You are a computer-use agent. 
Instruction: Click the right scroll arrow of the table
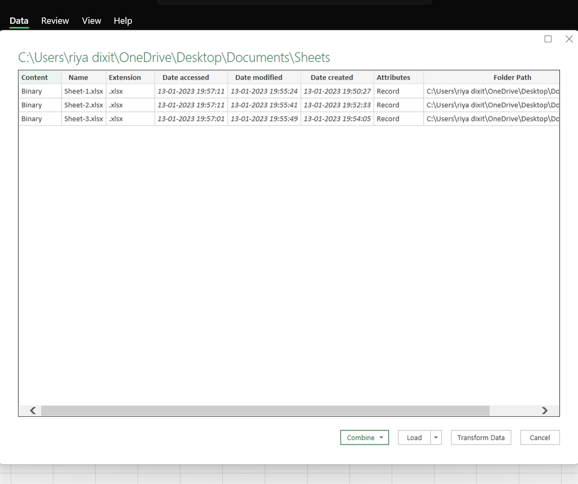545,410
